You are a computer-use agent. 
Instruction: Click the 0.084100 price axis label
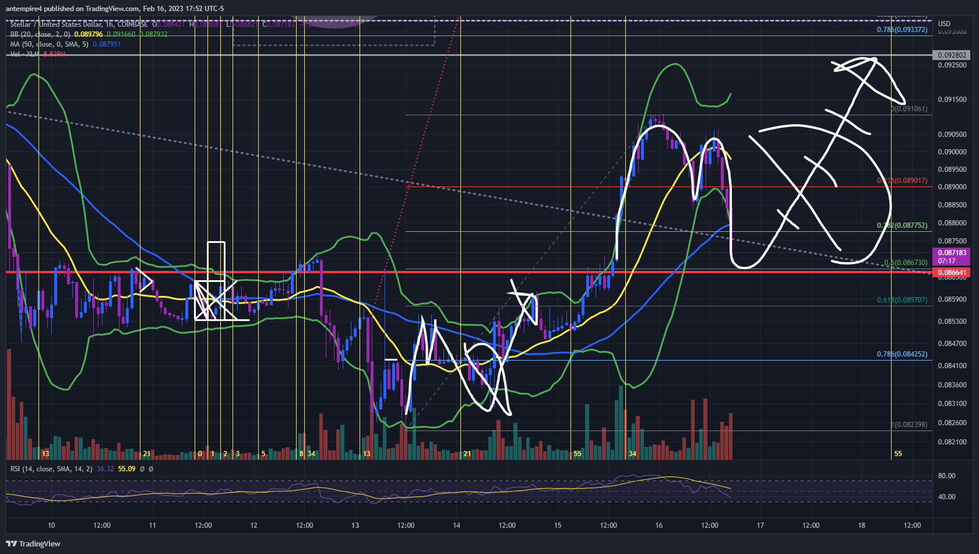952,366
